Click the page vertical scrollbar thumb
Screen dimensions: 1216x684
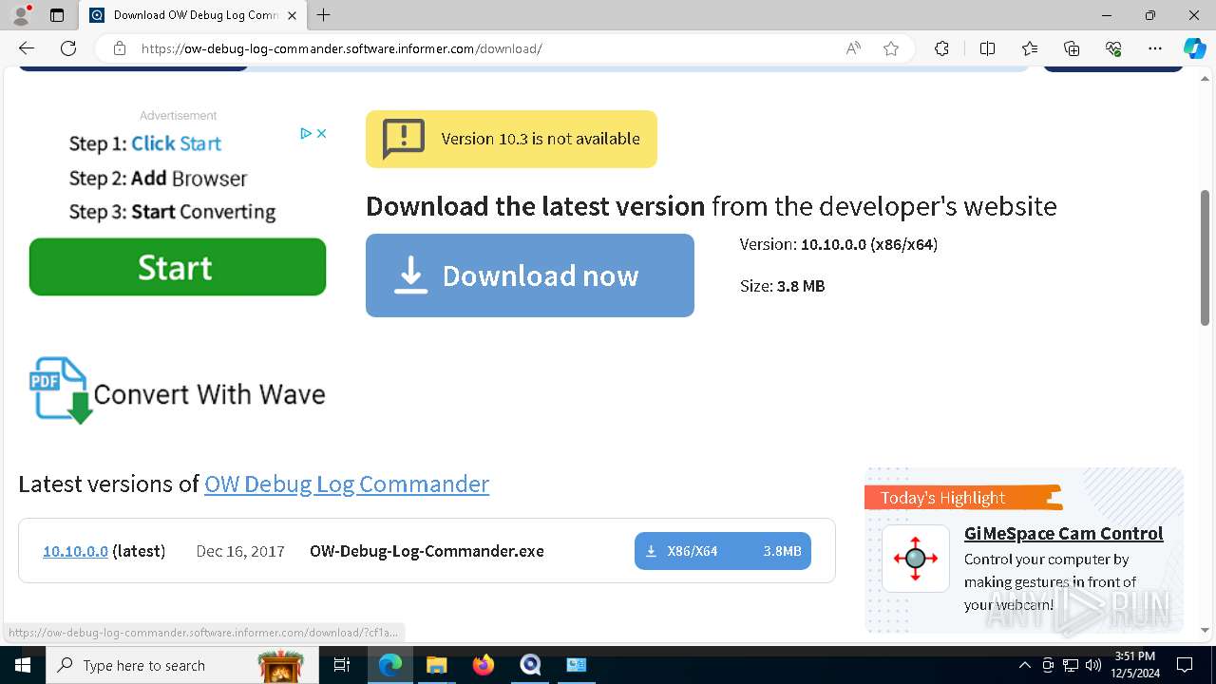click(1206, 257)
